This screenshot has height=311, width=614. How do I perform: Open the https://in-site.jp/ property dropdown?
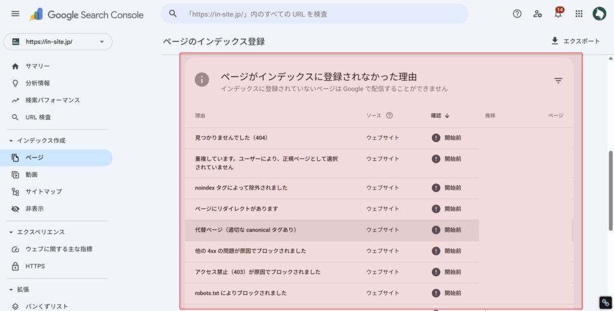(58, 42)
